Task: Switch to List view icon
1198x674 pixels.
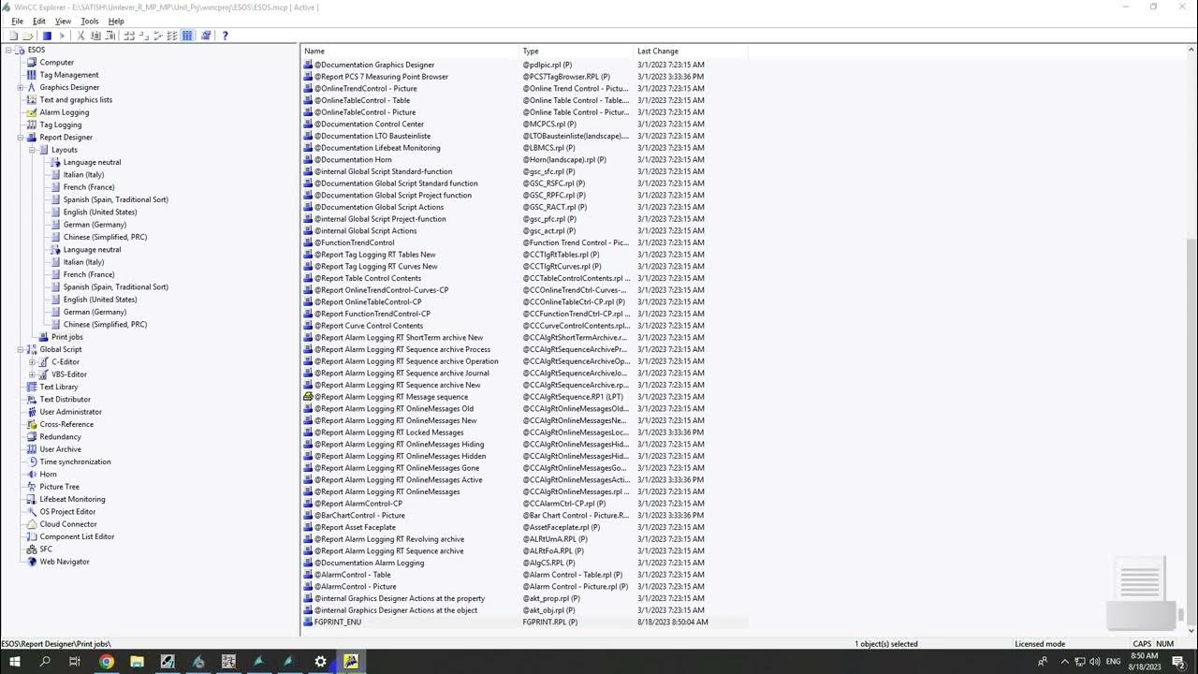Action: pyautogui.click(x=158, y=36)
